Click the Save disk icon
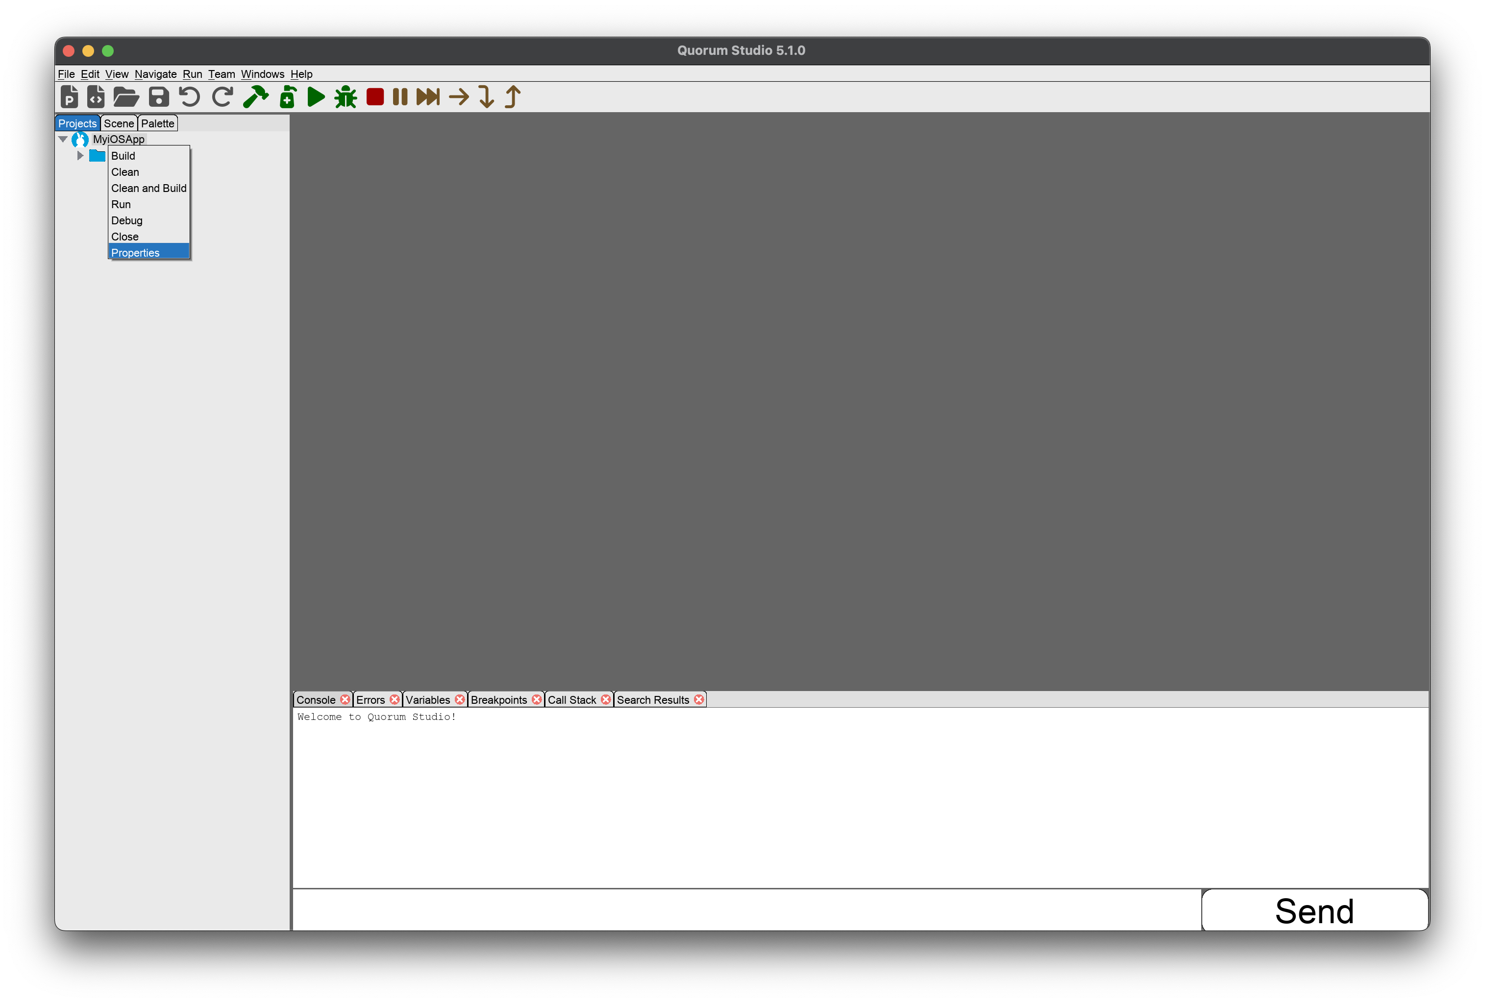 point(158,97)
